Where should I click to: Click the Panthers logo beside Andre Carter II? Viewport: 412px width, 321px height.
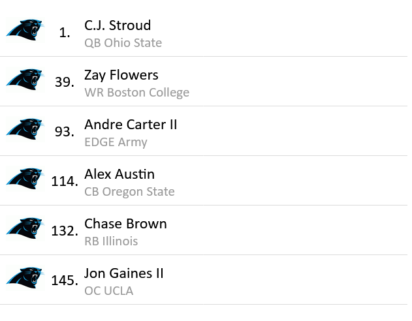pyautogui.click(x=25, y=129)
